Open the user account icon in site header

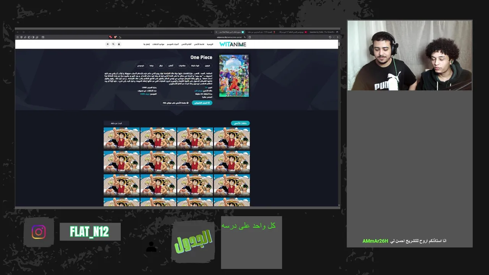(x=119, y=44)
